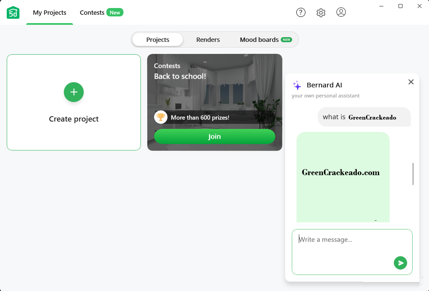Open the help question mark icon
The image size is (429, 291).
(x=301, y=12)
